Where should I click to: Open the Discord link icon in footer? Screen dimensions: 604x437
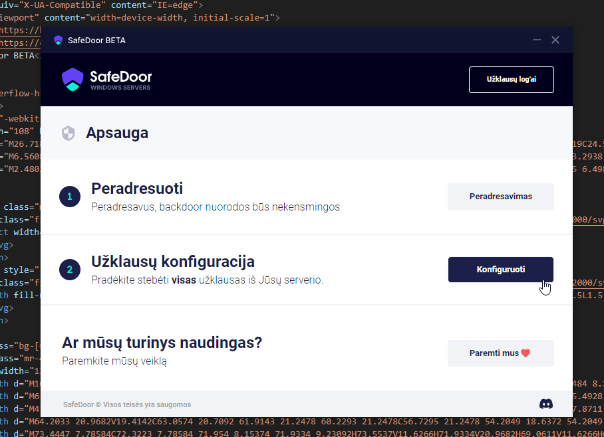click(x=546, y=404)
